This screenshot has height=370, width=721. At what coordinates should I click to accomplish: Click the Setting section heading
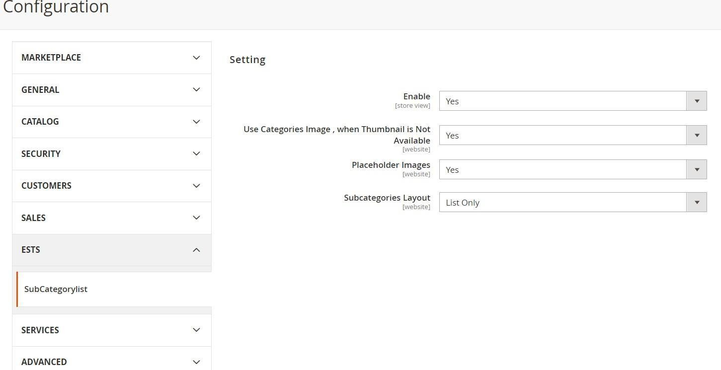[247, 60]
